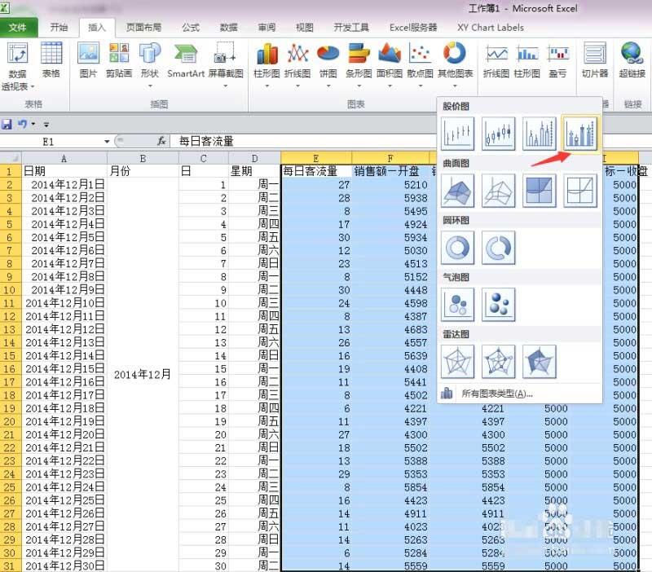Save the workbook from quick access toolbar
This screenshot has width=652, height=572.
pyautogui.click(x=7, y=124)
